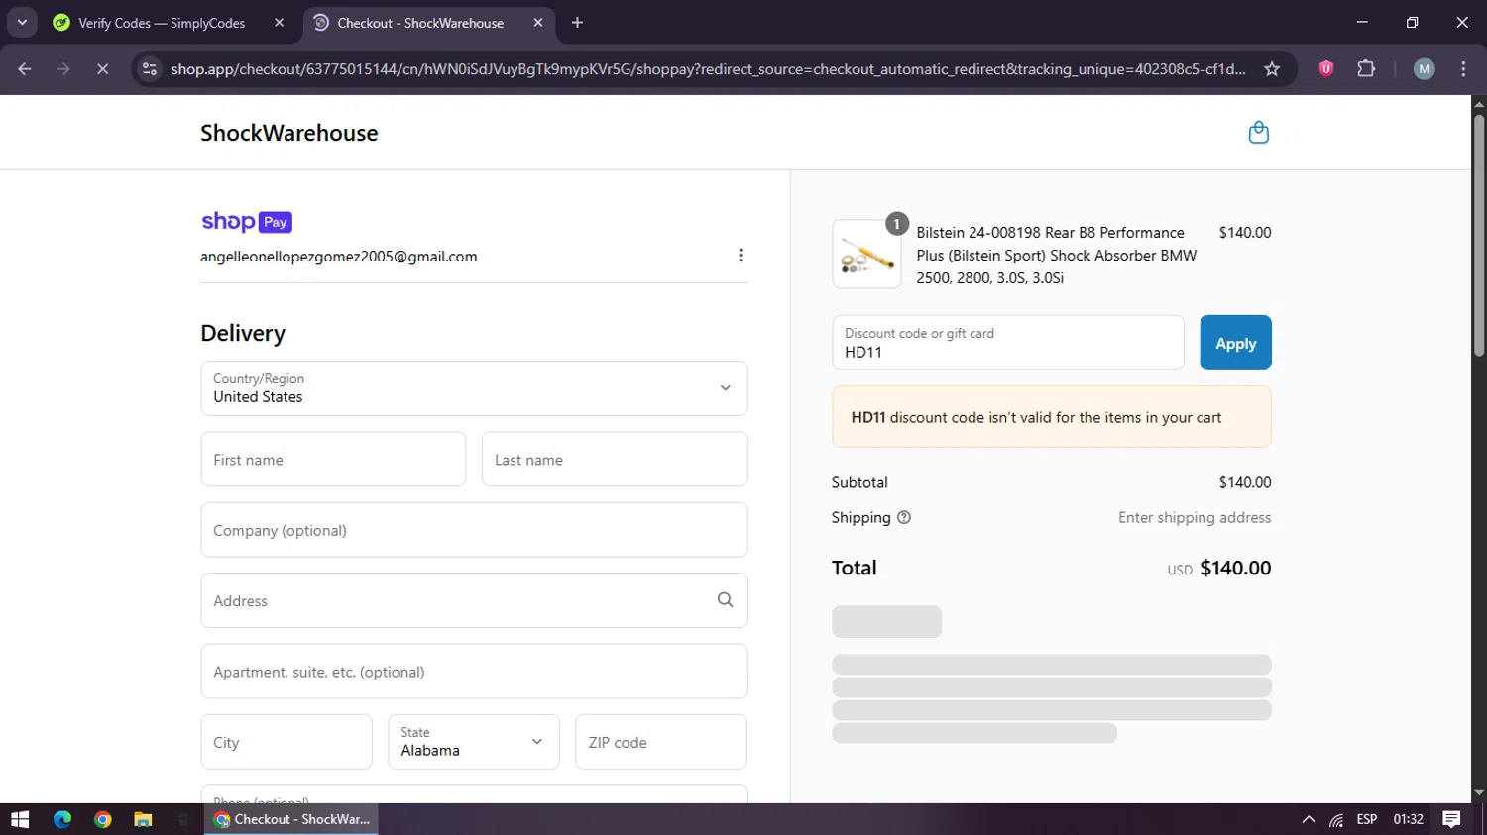Apply the discount code
This screenshot has width=1487, height=835.
[x=1235, y=343]
